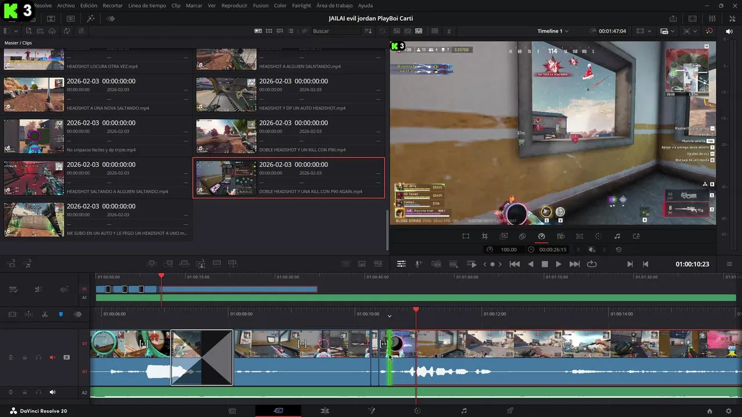
Task: Select DOBLE HEADSHOT Y UNA KILL CON P90 AGAIN clip
Action: click(x=289, y=178)
